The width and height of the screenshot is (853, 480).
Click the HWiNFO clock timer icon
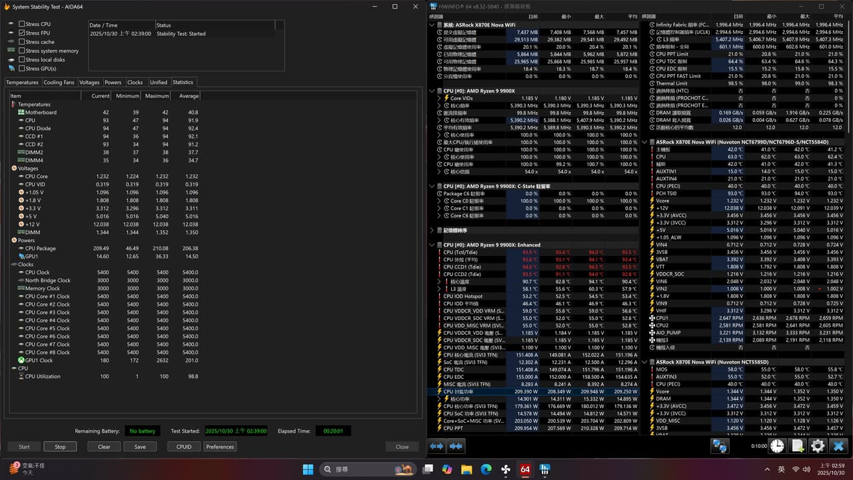[777, 447]
